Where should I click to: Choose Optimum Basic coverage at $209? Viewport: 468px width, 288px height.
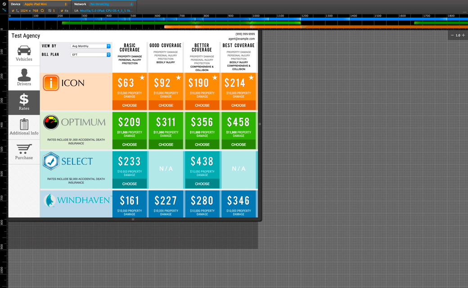130,144
